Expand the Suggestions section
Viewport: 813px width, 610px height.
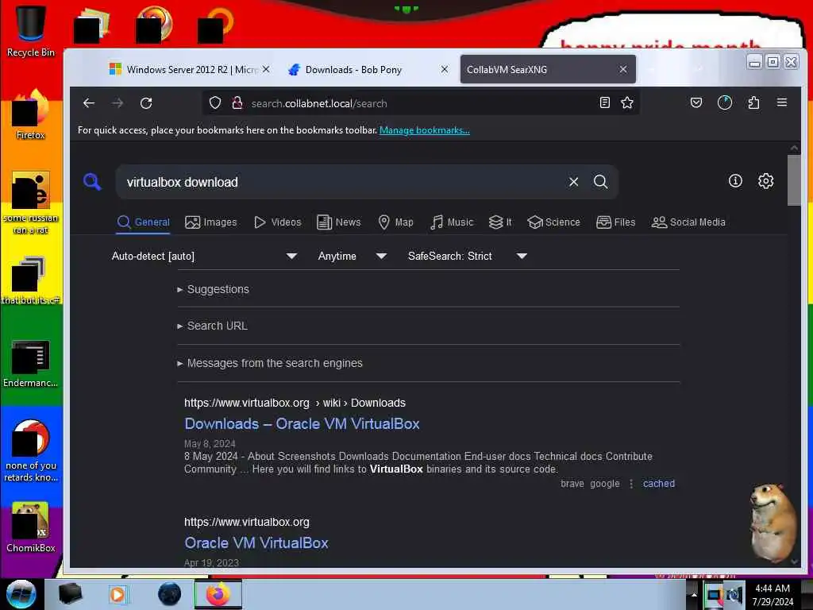tap(213, 289)
